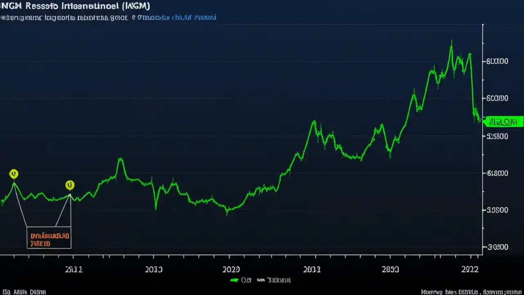524x295 pixels.
Task: Toggle the legend display below the chart
Action: 260,280
